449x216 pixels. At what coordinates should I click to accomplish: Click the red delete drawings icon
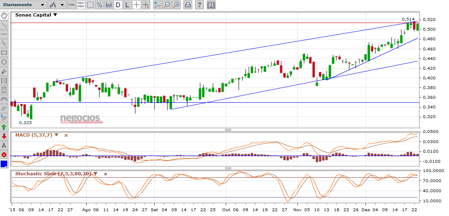click(4, 155)
